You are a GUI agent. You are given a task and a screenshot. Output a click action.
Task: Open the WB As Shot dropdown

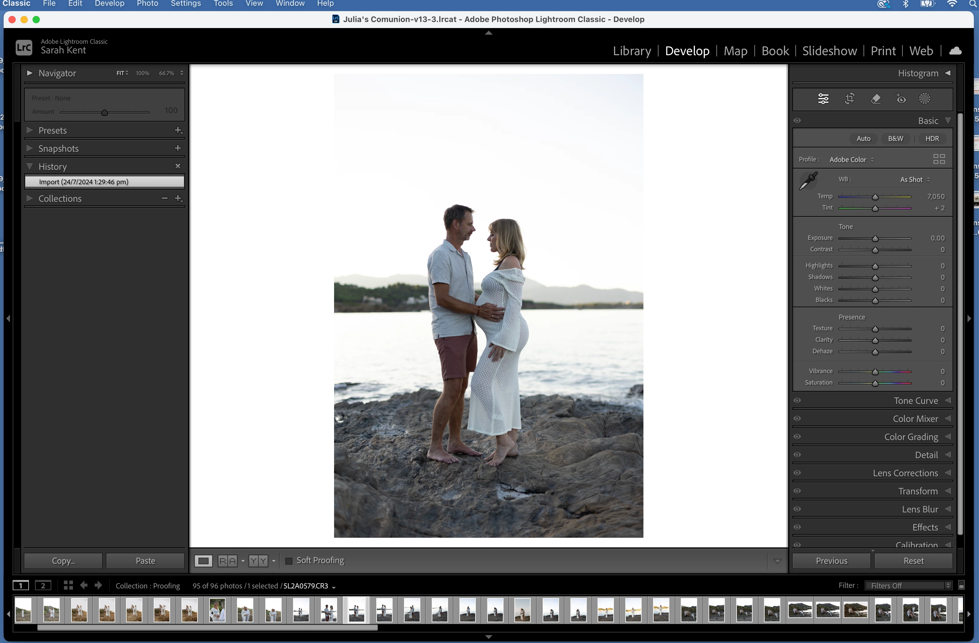click(914, 179)
